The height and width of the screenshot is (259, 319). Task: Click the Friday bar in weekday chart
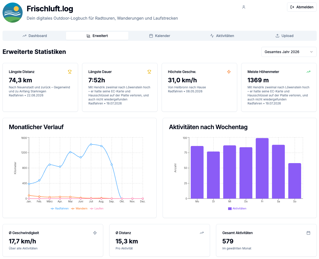[x=262, y=168]
